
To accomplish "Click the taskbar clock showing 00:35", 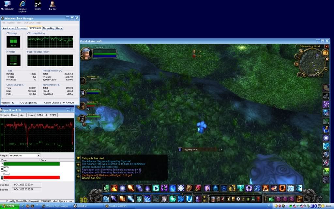I will tap(328, 206).
